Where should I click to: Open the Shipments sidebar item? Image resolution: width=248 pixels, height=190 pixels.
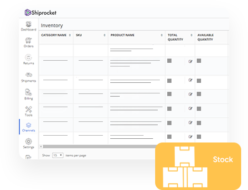coord(28,77)
